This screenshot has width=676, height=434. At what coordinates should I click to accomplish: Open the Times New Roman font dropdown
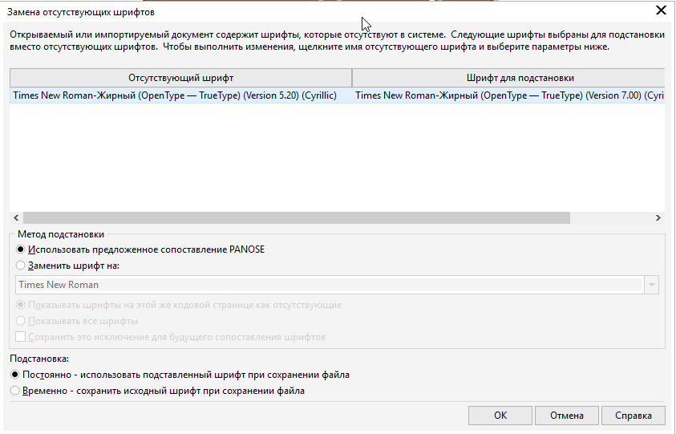651,285
